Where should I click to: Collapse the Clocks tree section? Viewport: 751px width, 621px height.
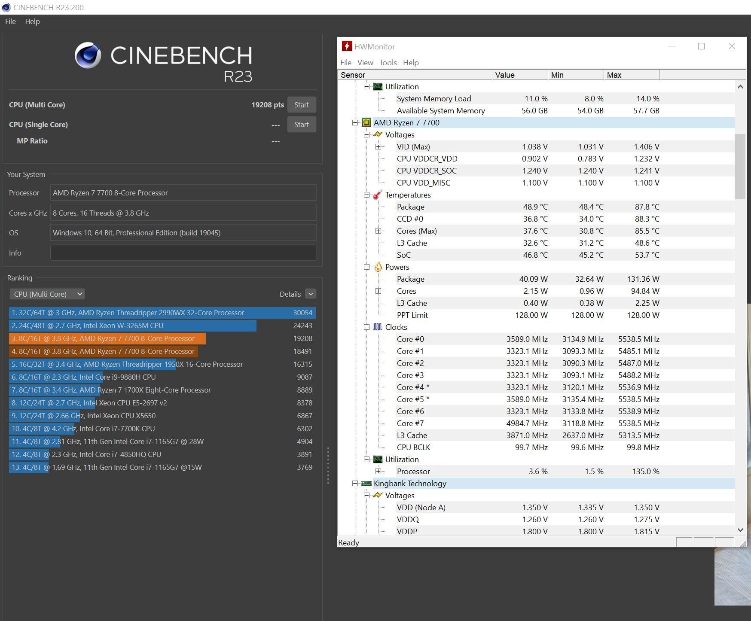tap(366, 327)
